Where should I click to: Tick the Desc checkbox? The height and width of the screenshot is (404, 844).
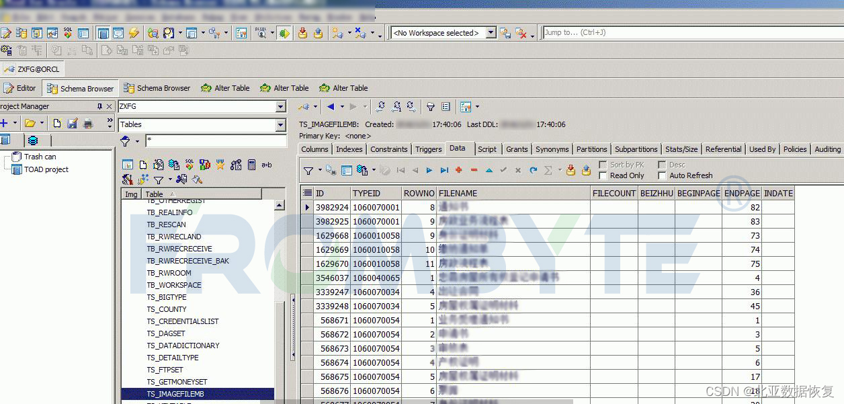[x=663, y=165]
